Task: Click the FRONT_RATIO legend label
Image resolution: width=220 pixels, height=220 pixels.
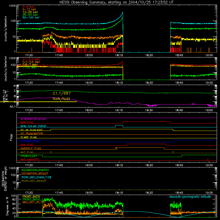Action: tap(31, 197)
